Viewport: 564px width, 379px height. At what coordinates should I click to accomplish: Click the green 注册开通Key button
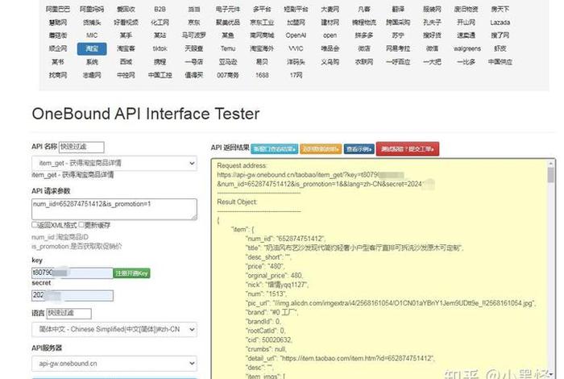tap(131, 273)
